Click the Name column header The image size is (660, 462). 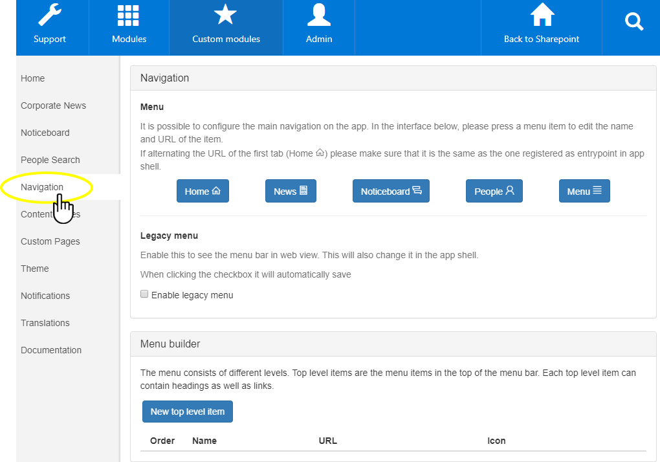coord(204,441)
